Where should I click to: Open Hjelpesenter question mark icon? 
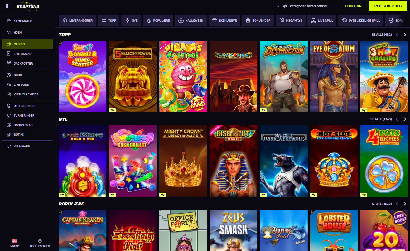click(40, 241)
